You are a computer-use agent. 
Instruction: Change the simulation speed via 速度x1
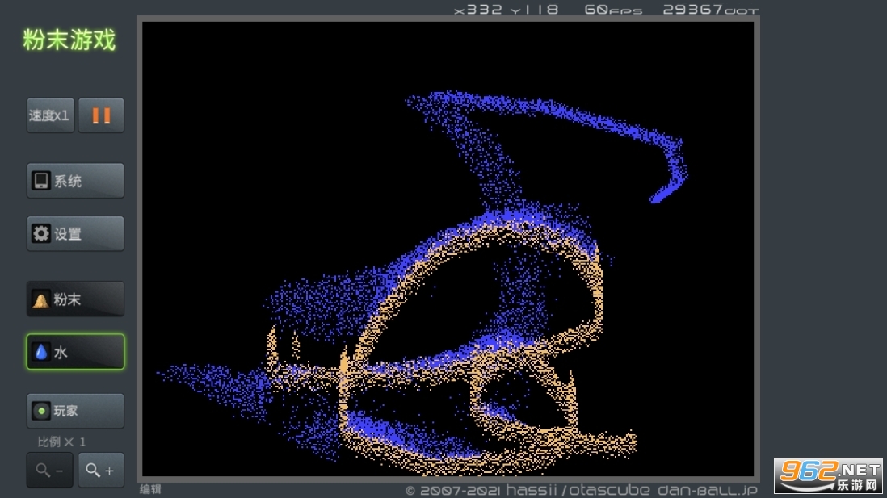coord(50,115)
